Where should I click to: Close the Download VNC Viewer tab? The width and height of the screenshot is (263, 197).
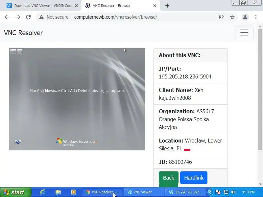(76, 6)
